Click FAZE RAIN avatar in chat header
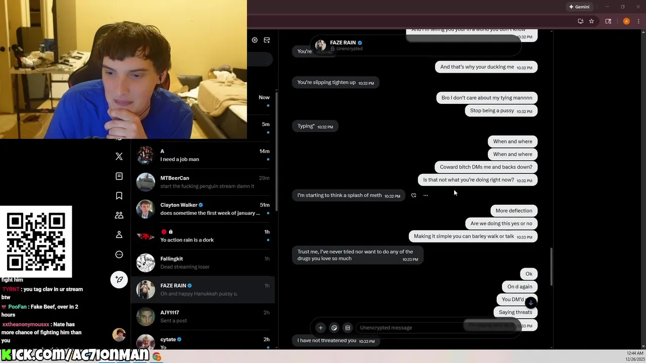 tap(320, 45)
